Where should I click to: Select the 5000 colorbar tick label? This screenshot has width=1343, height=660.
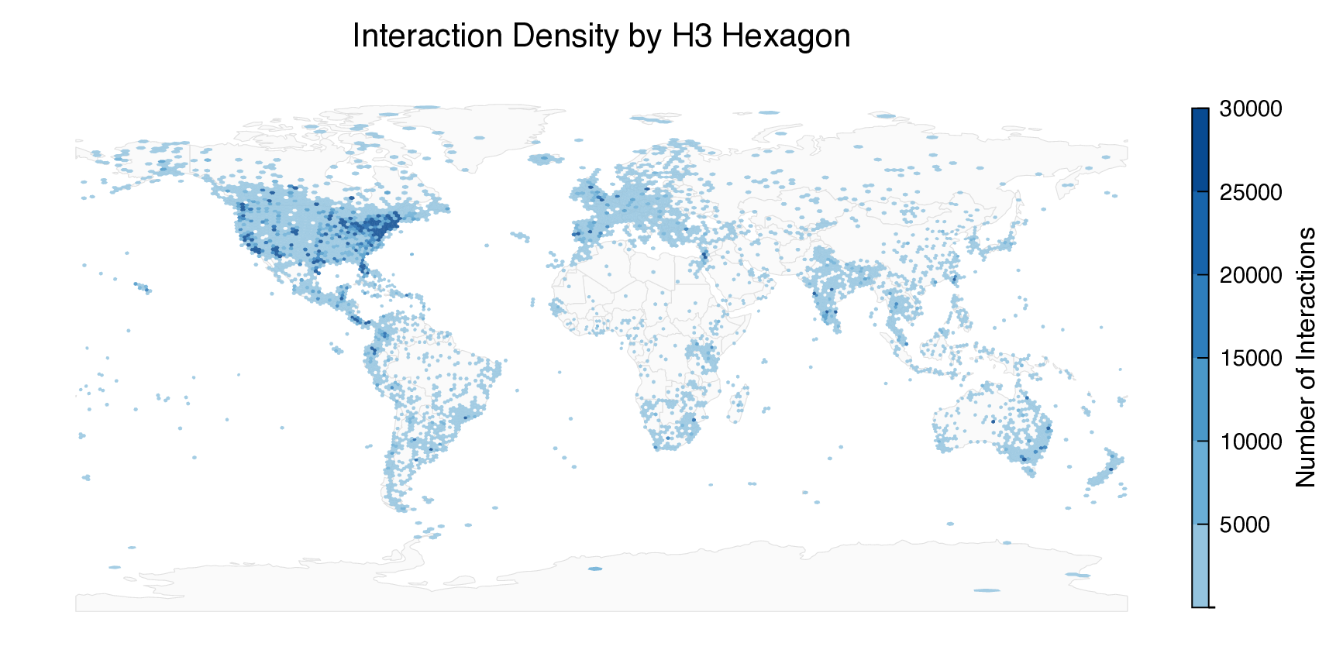1245,524
